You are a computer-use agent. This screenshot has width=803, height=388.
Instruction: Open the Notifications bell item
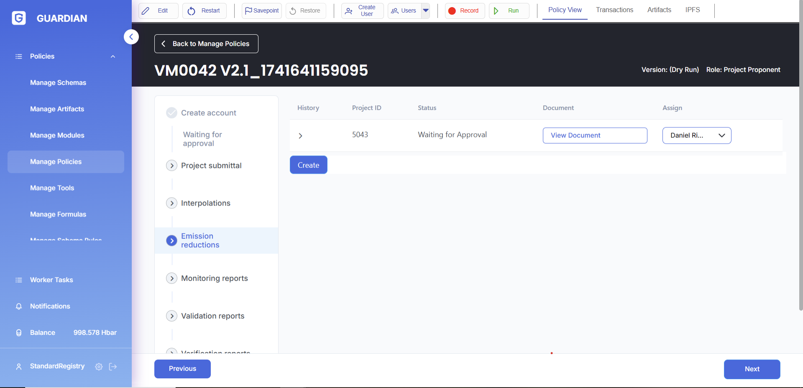(50, 306)
